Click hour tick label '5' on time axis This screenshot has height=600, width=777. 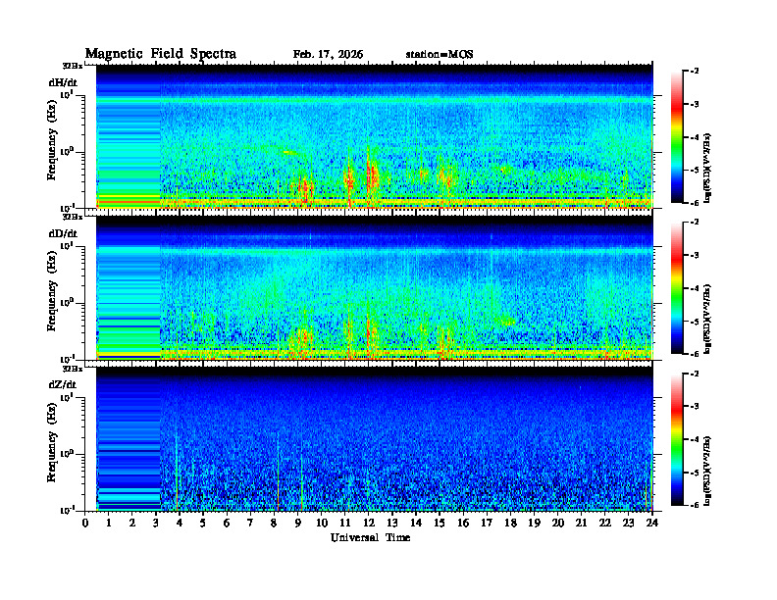click(x=203, y=524)
